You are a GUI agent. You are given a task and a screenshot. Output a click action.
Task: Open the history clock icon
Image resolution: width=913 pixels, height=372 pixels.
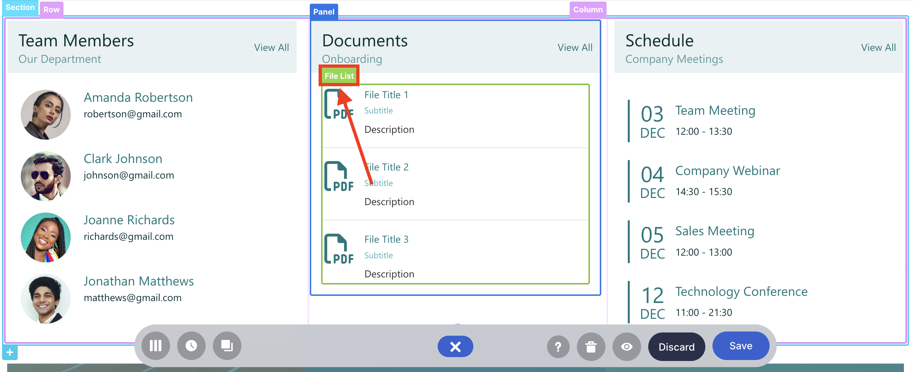click(191, 346)
